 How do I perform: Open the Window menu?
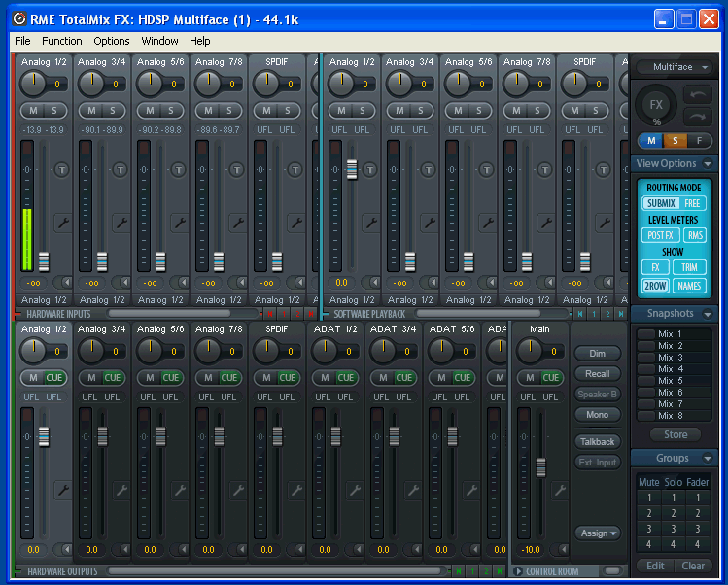click(x=159, y=41)
